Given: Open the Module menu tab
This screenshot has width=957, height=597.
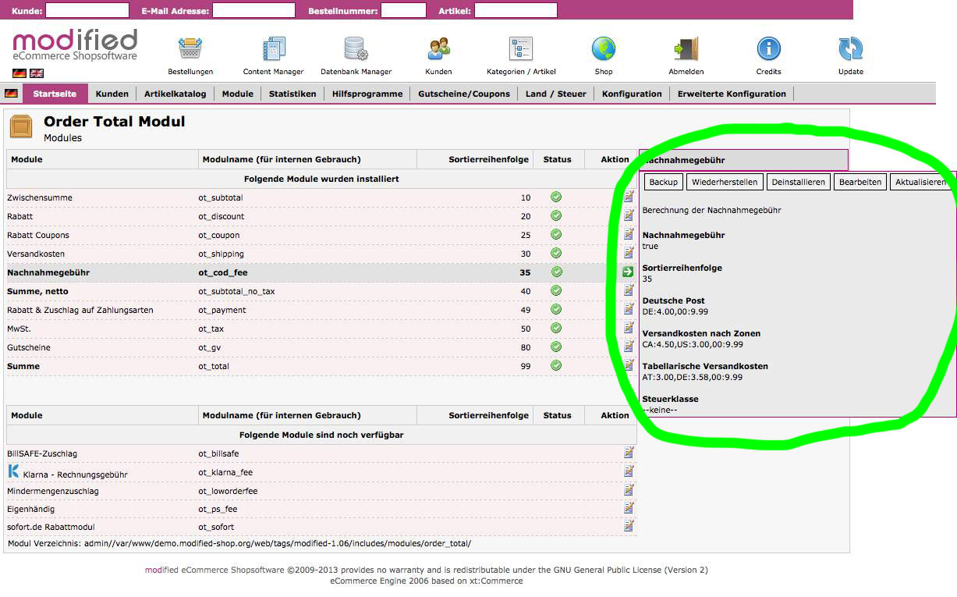Looking at the screenshot, I should (x=237, y=94).
